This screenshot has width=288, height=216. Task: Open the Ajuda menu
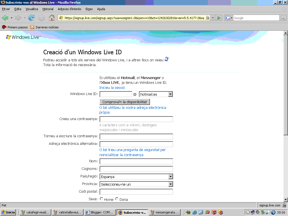click(x=101, y=9)
